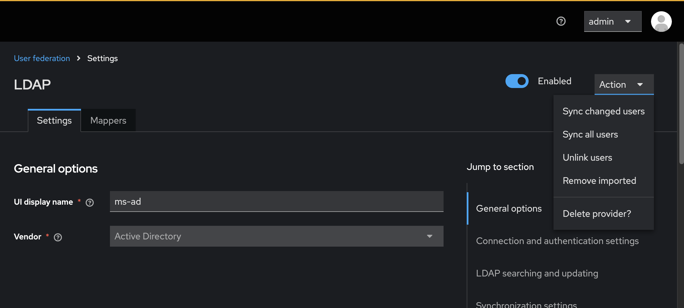Jump to Connection and authentication settings section
Screen dimensions: 684x308
click(557, 241)
